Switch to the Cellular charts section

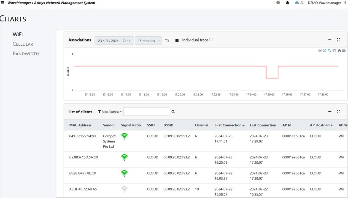[x=23, y=44]
